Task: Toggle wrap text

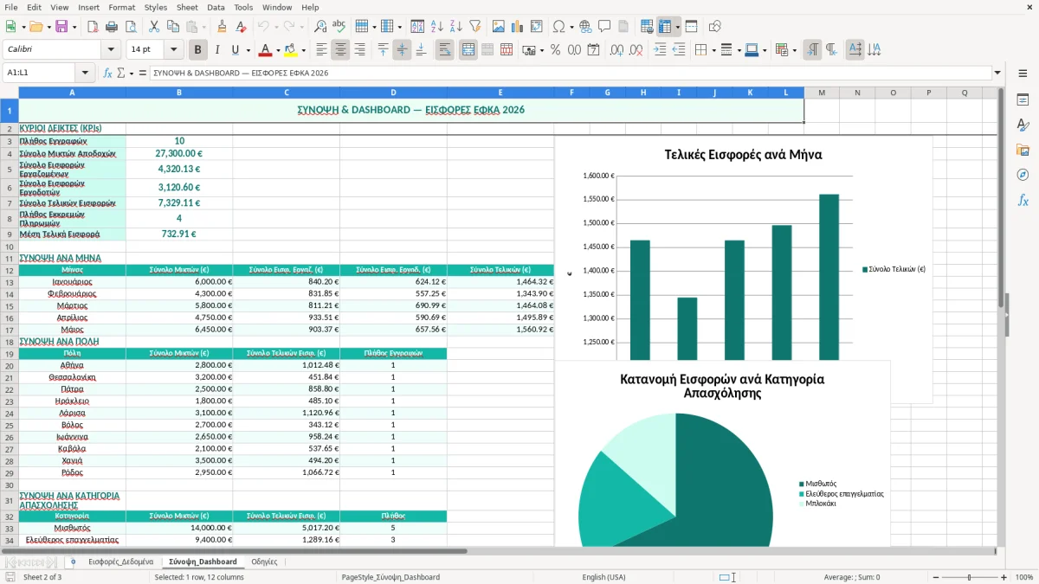Action: coord(444,50)
